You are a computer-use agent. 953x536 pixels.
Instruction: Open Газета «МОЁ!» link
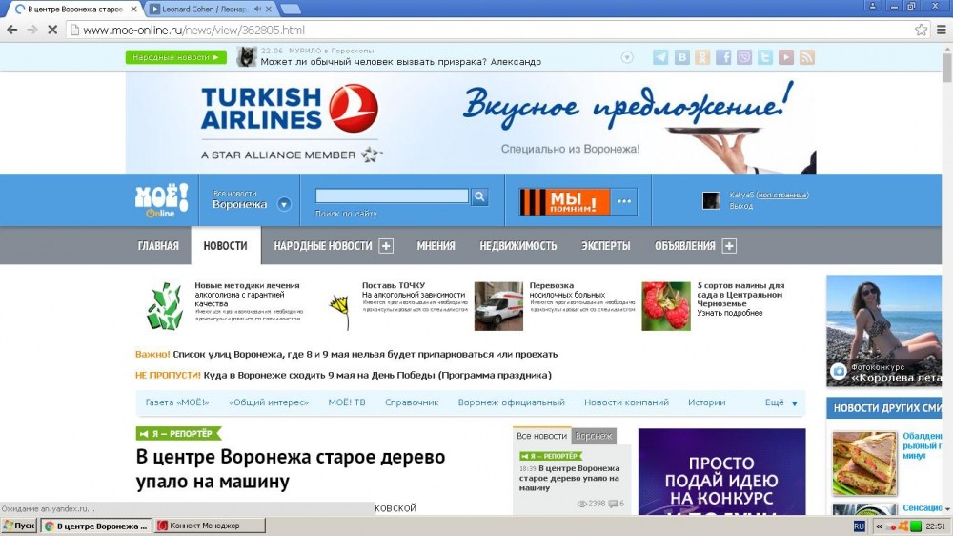pyautogui.click(x=177, y=402)
